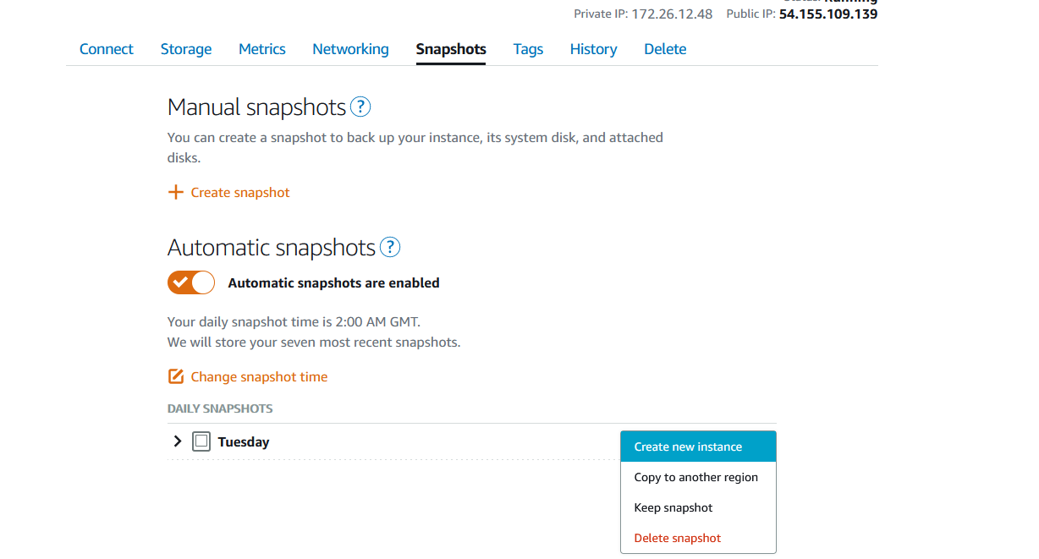The width and height of the screenshot is (1039, 559).
Task: Switch to the Tags tab
Action: point(528,49)
